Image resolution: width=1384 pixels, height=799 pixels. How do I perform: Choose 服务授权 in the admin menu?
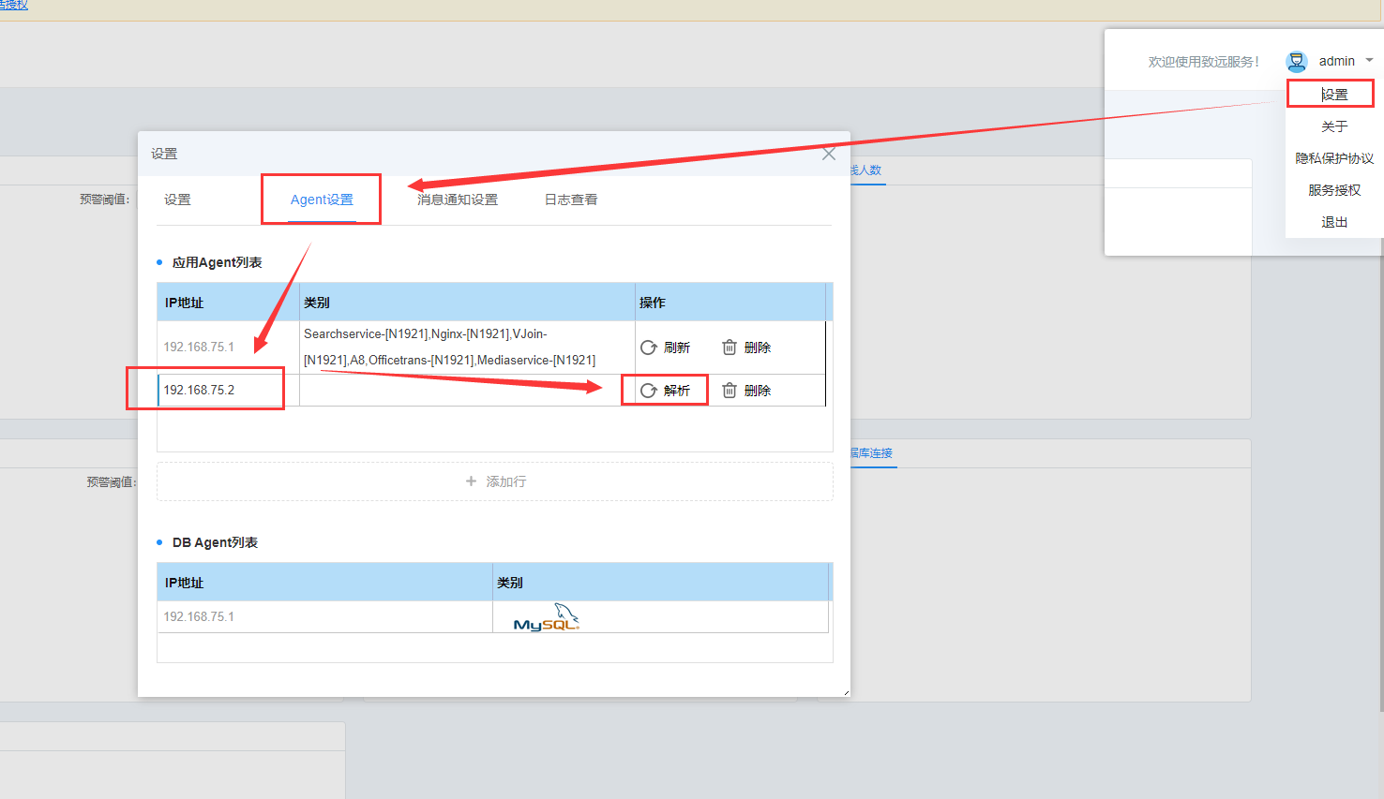(x=1334, y=190)
